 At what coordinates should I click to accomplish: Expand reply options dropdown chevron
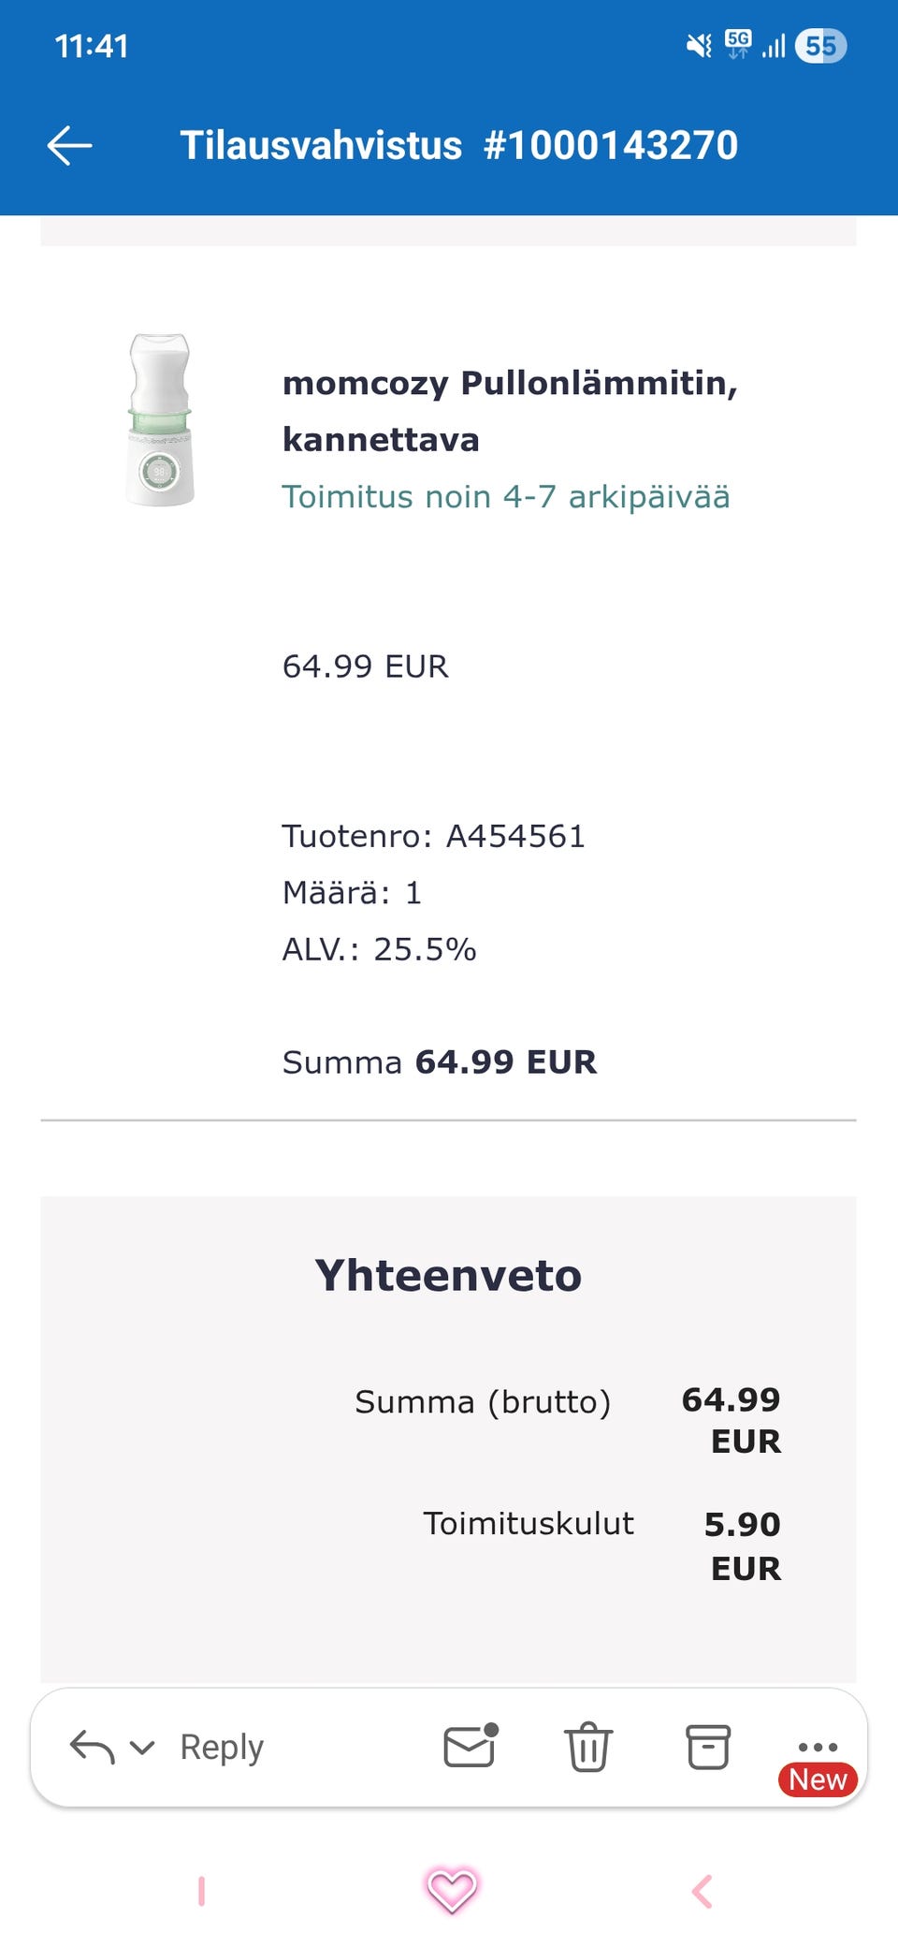point(142,1748)
